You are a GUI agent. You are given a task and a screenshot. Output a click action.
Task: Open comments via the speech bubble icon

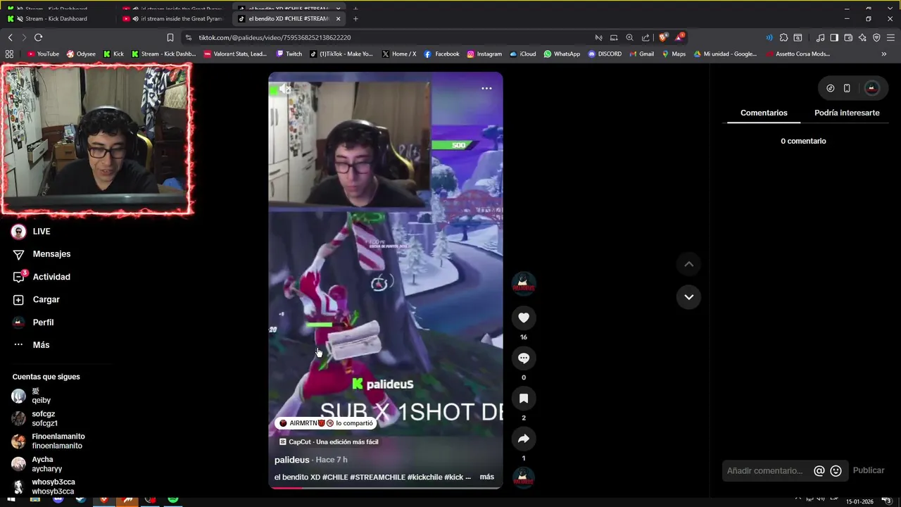(524, 358)
